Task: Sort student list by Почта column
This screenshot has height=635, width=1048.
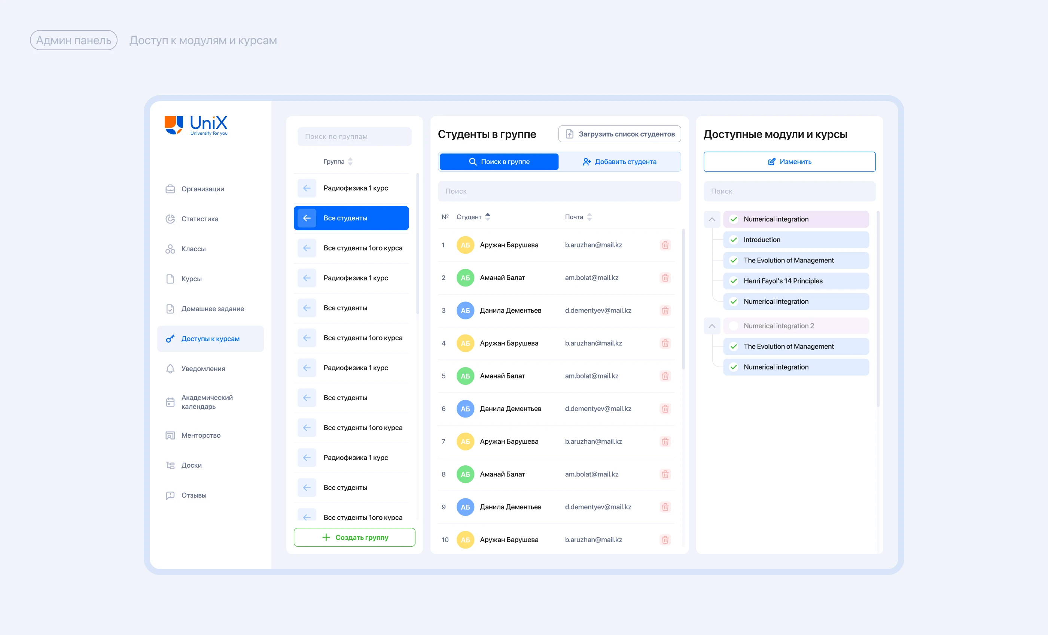Action: click(589, 217)
